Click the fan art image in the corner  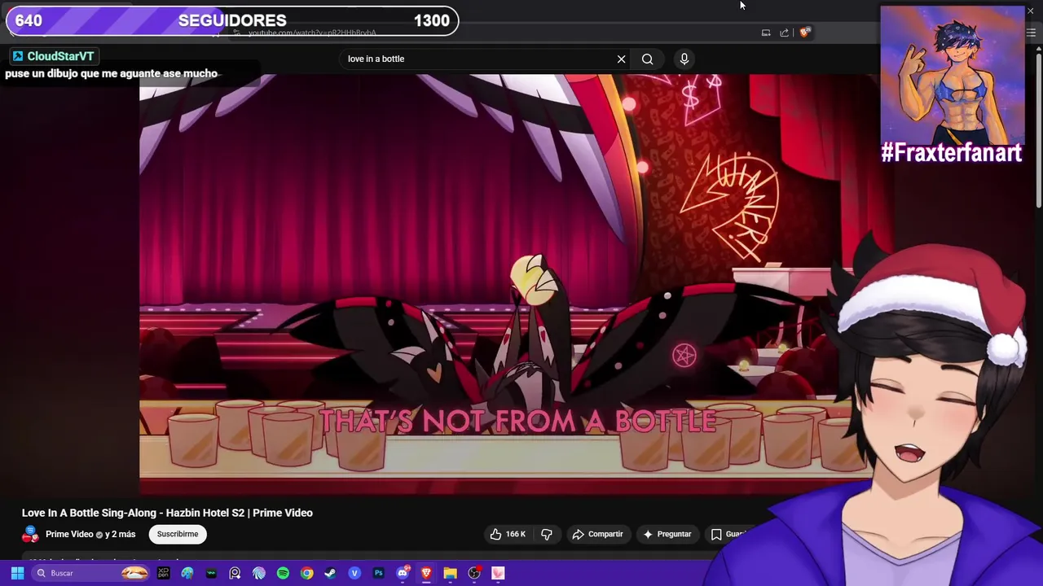(952, 75)
